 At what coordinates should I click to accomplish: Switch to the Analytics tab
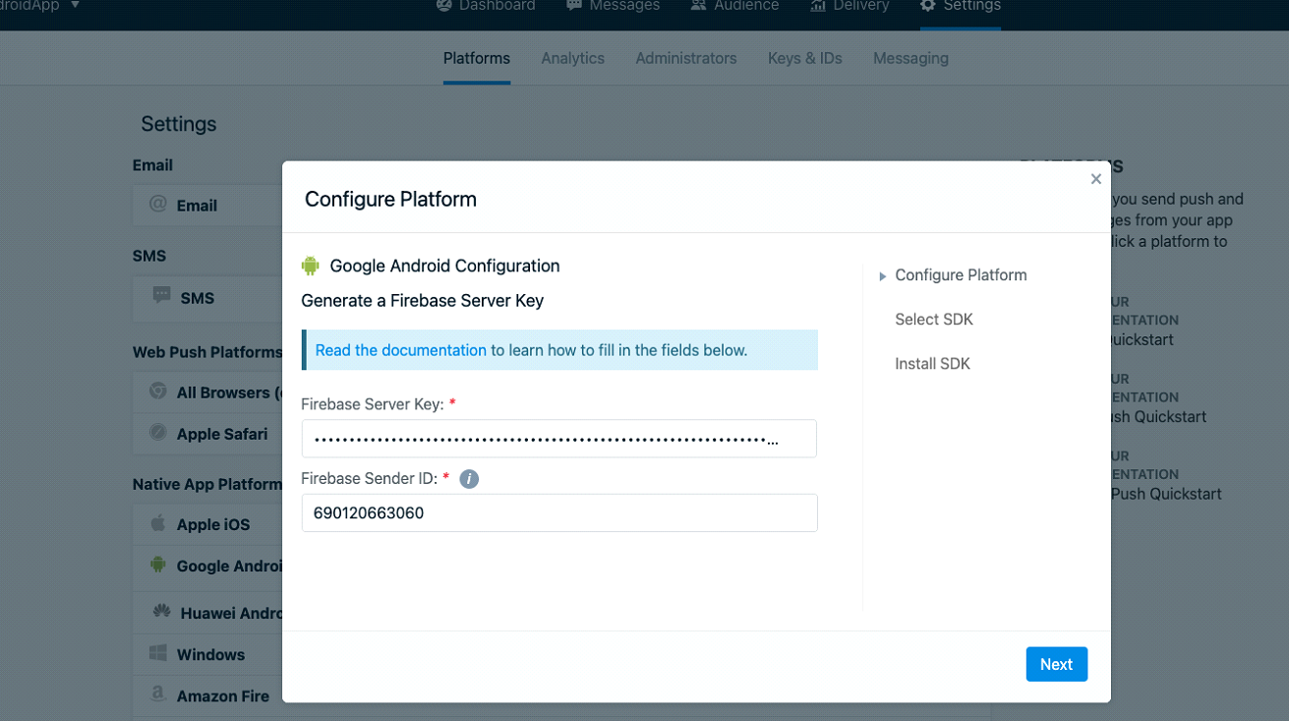pos(572,58)
